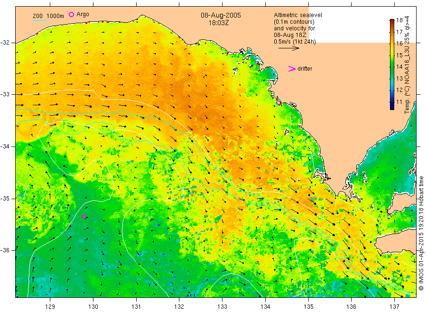Click the colorbar value 15
The image size is (427, 313).
point(399,55)
